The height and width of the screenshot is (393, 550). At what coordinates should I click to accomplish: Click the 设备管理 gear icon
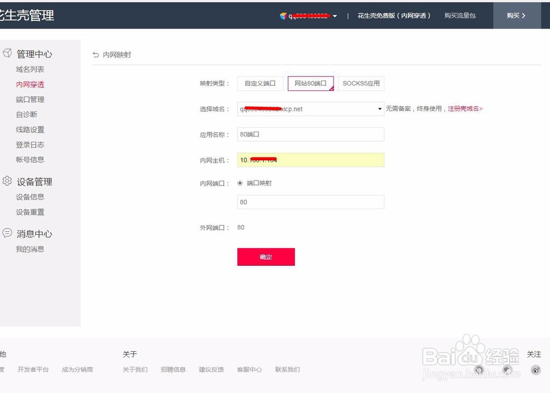click(x=7, y=181)
